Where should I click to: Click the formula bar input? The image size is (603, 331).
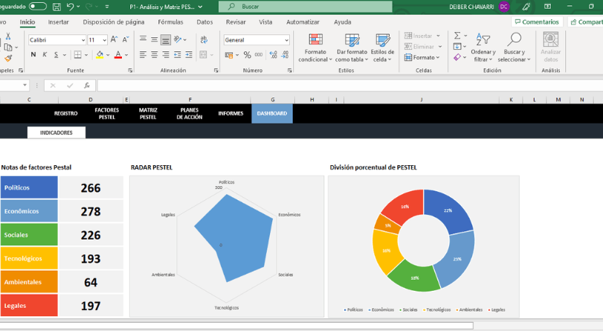(x=350, y=86)
